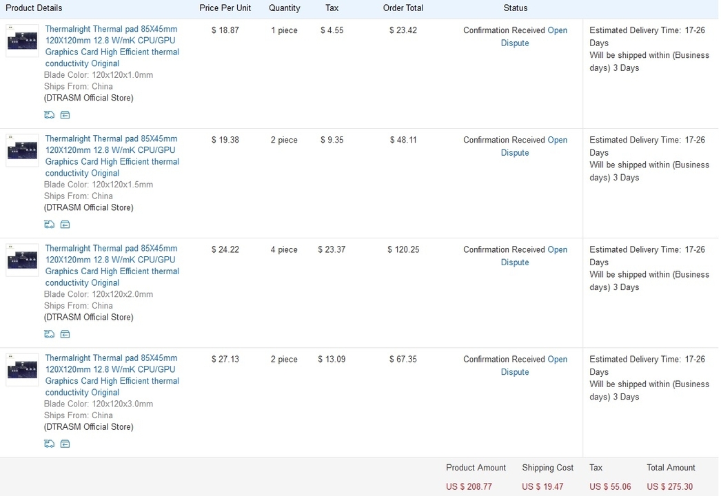Open the Thermalright pad title link priced $19.38
Image resolution: width=721 pixels, height=496 pixels.
click(112, 156)
